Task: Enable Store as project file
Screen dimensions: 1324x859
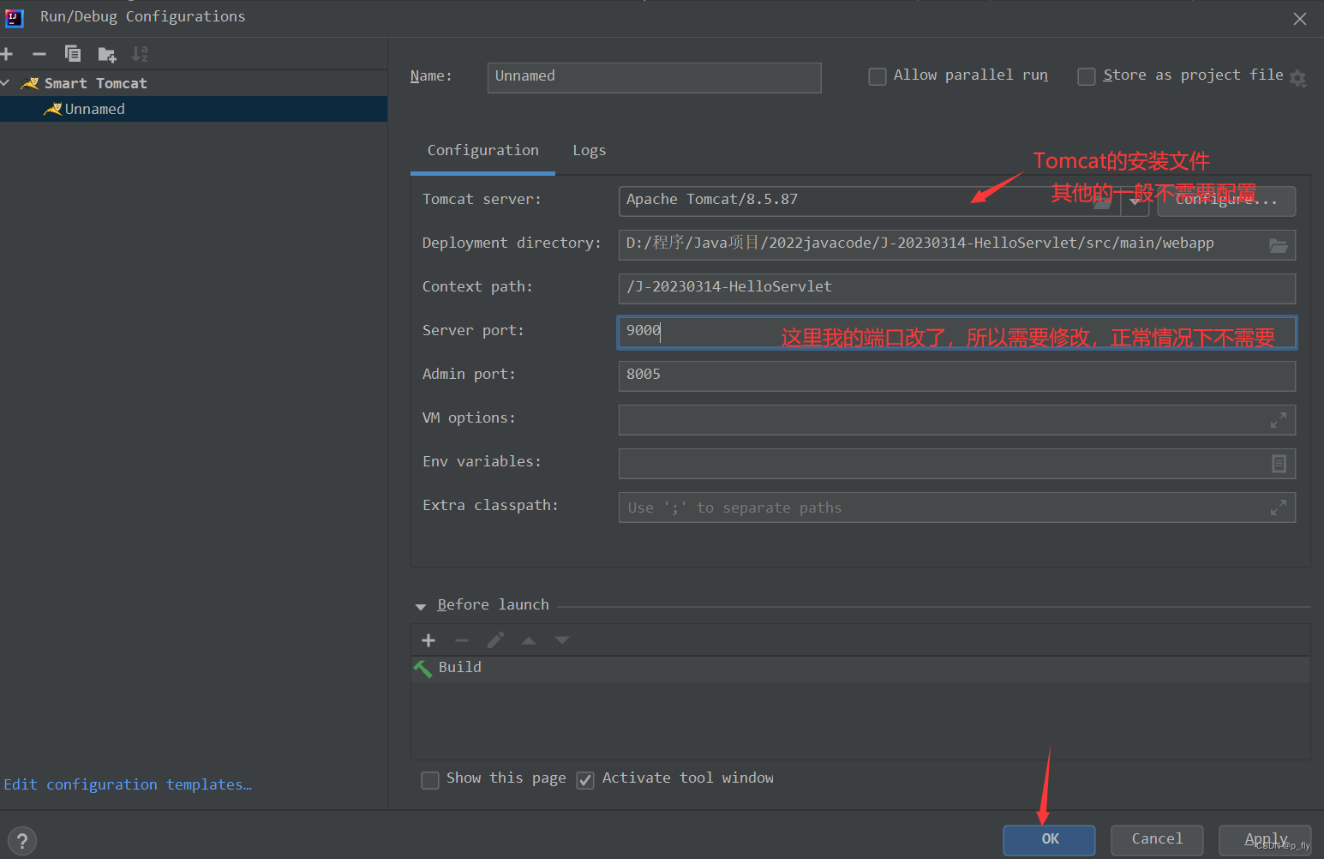Action: [1087, 77]
